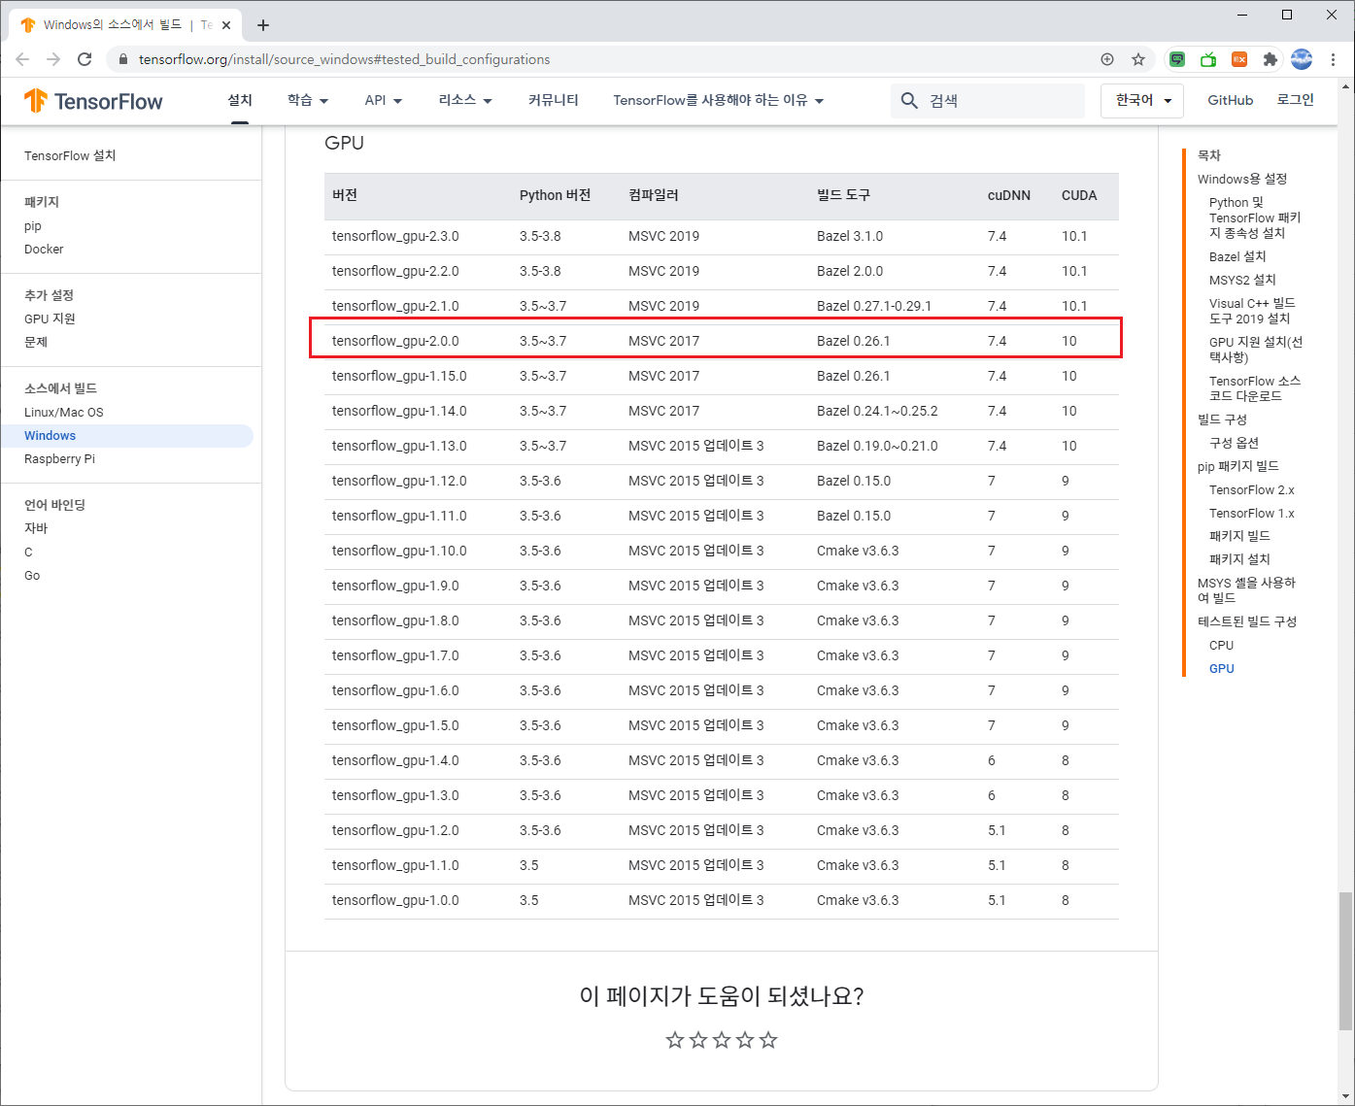
Task: Expand the API menu
Action: coord(384,100)
